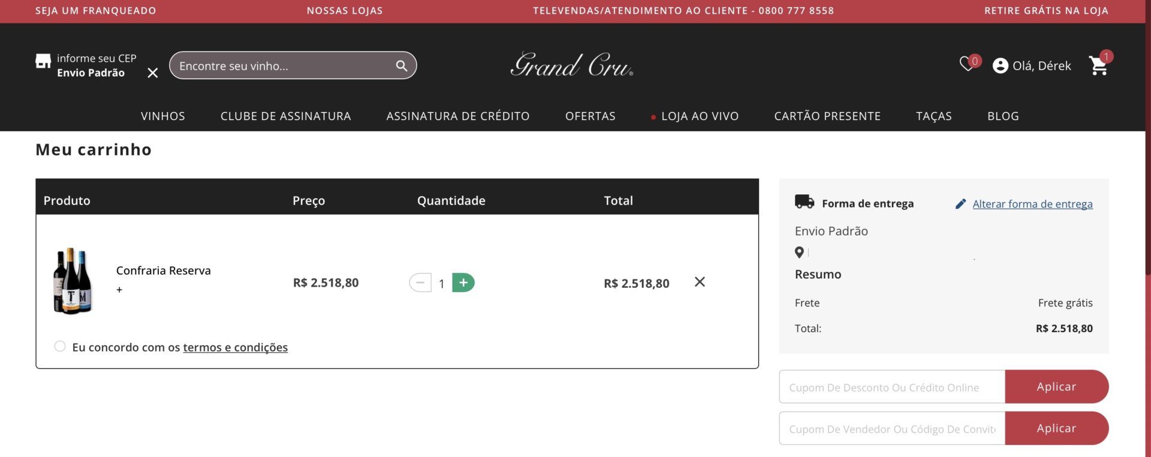Open the ASSINATURA DE CRÉDITO menu
This screenshot has width=1151, height=457.
pyautogui.click(x=458, y=116)
